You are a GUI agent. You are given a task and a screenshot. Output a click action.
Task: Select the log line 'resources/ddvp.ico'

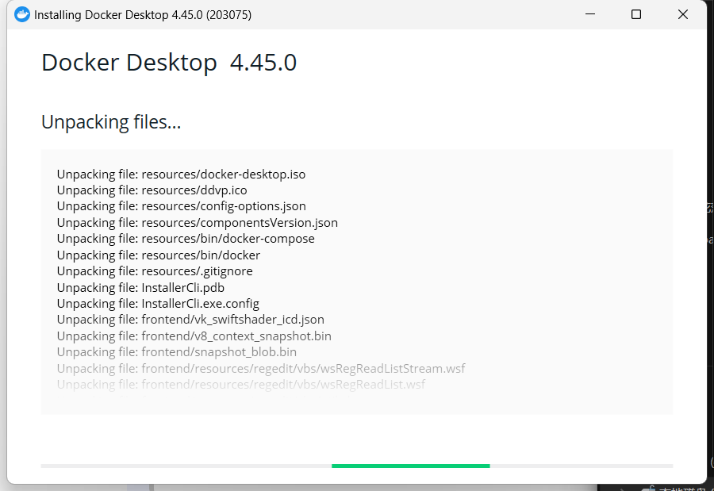tap(152, 190)
